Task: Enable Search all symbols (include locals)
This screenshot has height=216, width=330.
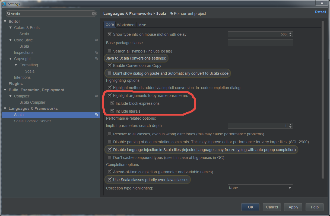Action: point(110,51)
